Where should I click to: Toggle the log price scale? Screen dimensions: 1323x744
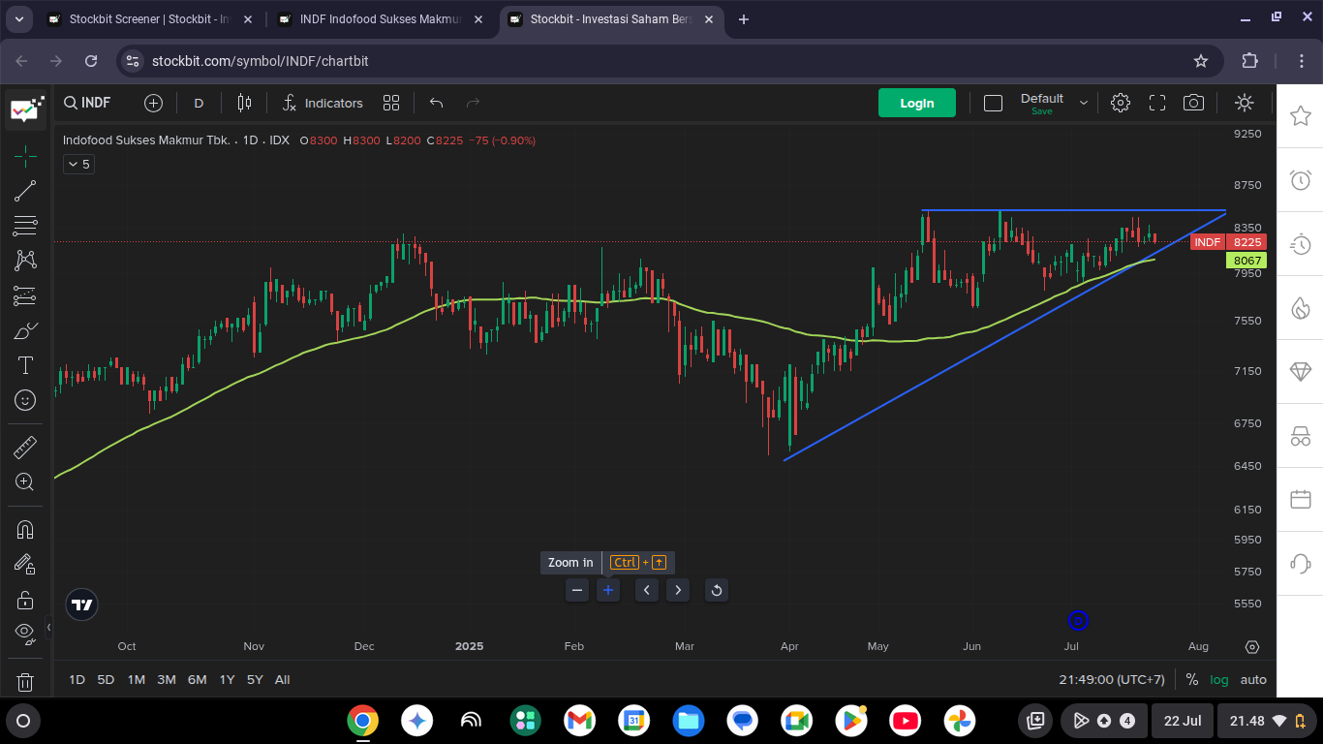tap(1219, 680)
